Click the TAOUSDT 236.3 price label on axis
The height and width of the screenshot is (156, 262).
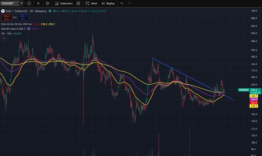(250, 90)
